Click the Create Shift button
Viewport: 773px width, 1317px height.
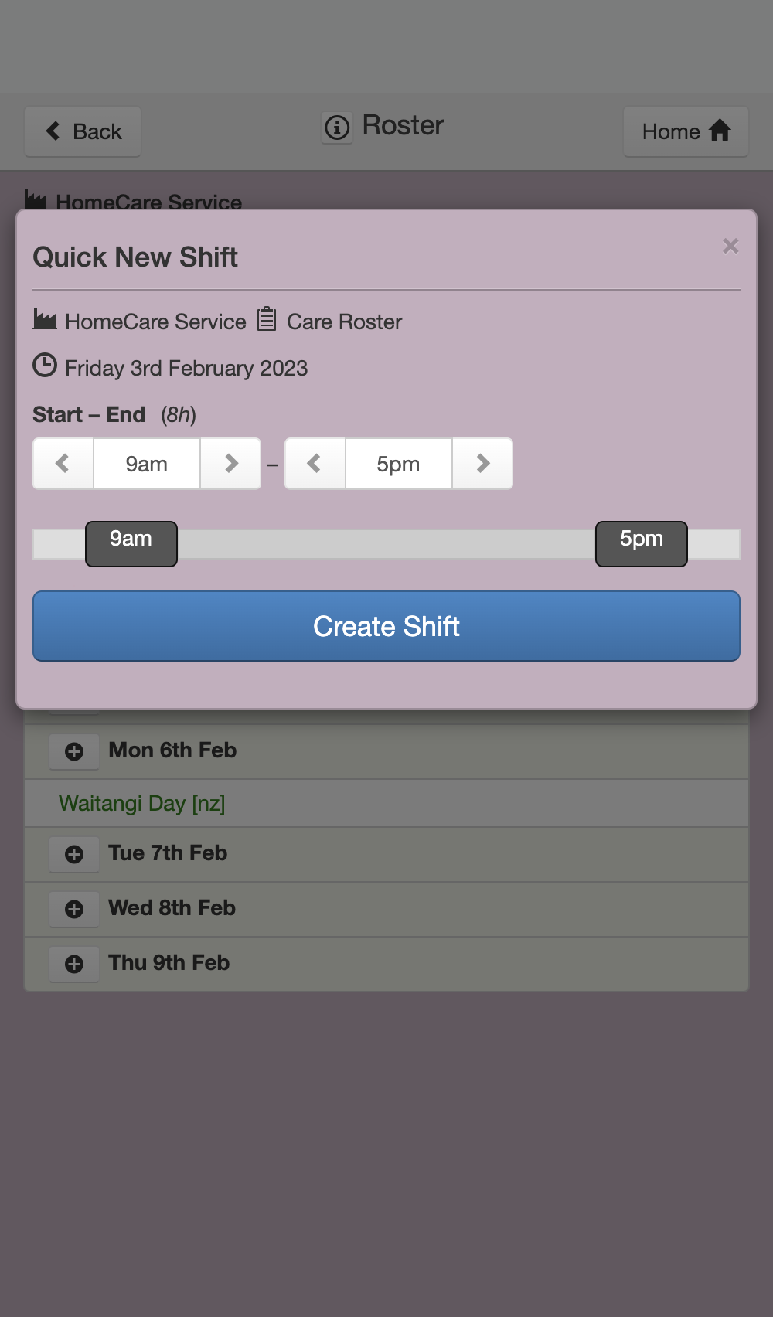click(x=386, y=626)
